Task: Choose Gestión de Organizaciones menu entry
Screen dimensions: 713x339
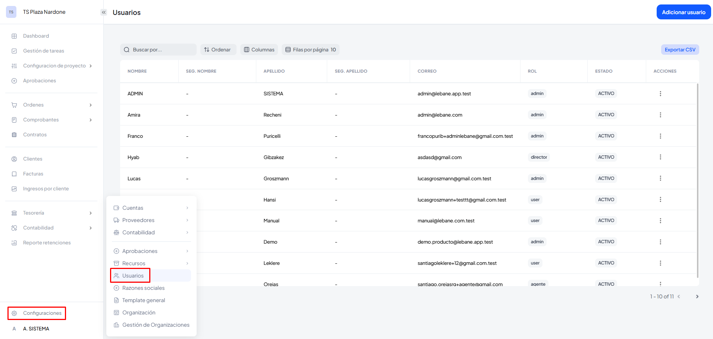Action: (x=156, y=325)
